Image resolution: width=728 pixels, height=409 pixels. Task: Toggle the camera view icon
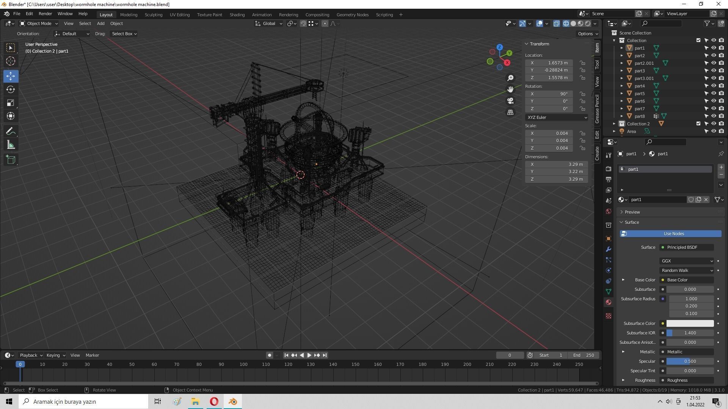click(510, 101)
